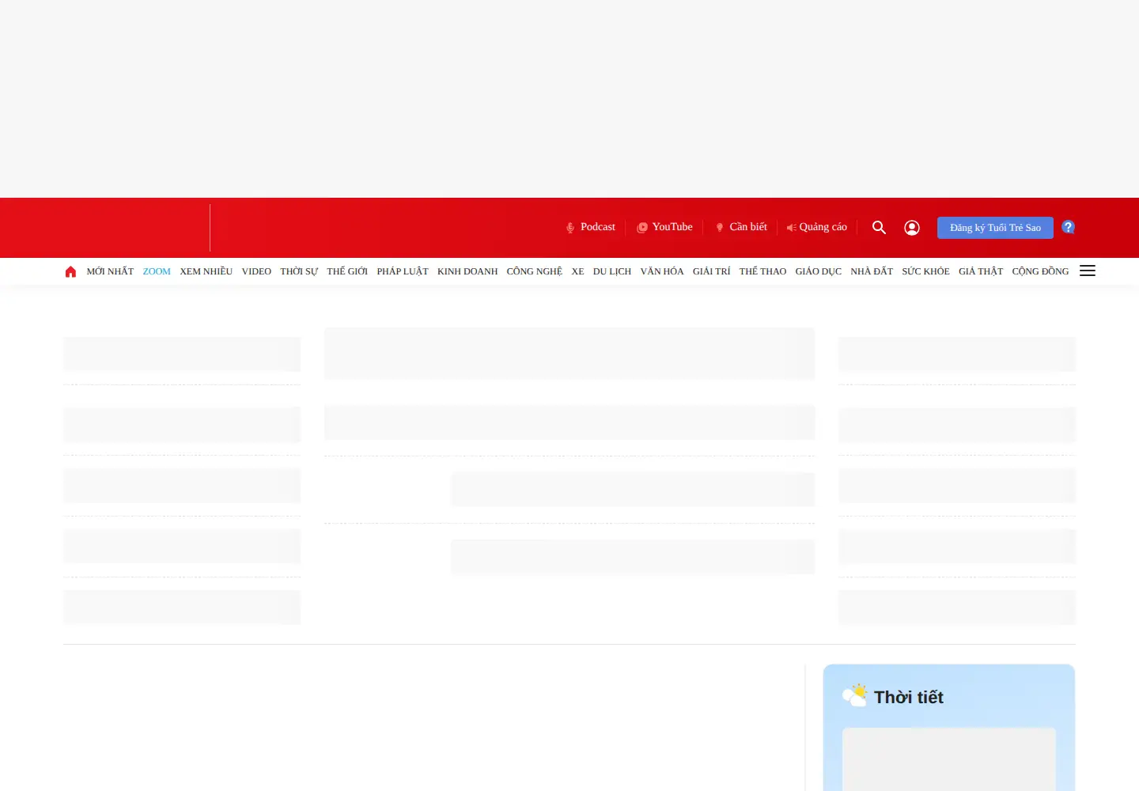The width and height of the screenshot is (1139, 791).
Task: Navigate to NHÀ ĐẤT
Action: (872, 271)
